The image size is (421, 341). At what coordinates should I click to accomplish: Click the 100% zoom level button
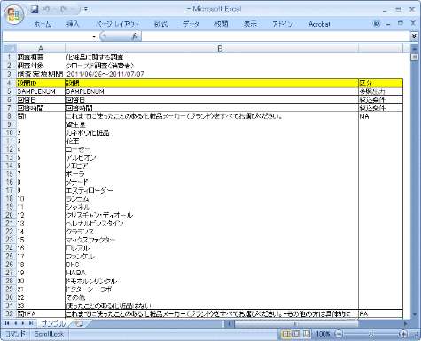(323, 334)
